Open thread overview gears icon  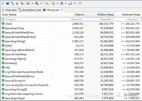(x=22, y=3)
